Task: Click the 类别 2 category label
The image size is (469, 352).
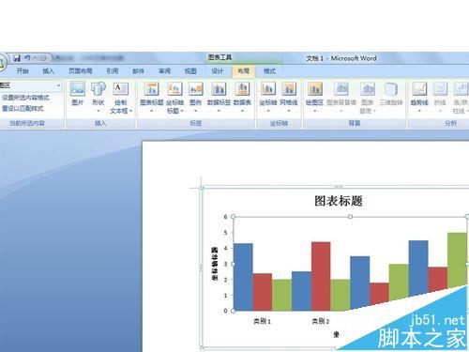Action: (x=321, y=321)
